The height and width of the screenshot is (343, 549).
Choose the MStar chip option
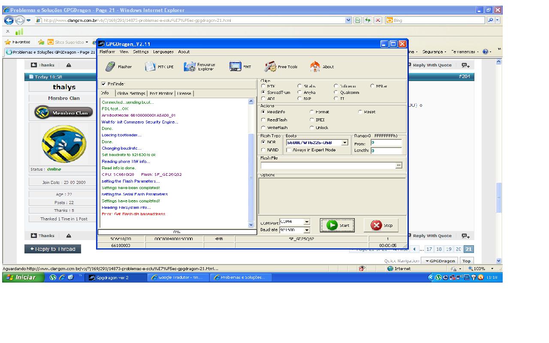pos(372,86)
